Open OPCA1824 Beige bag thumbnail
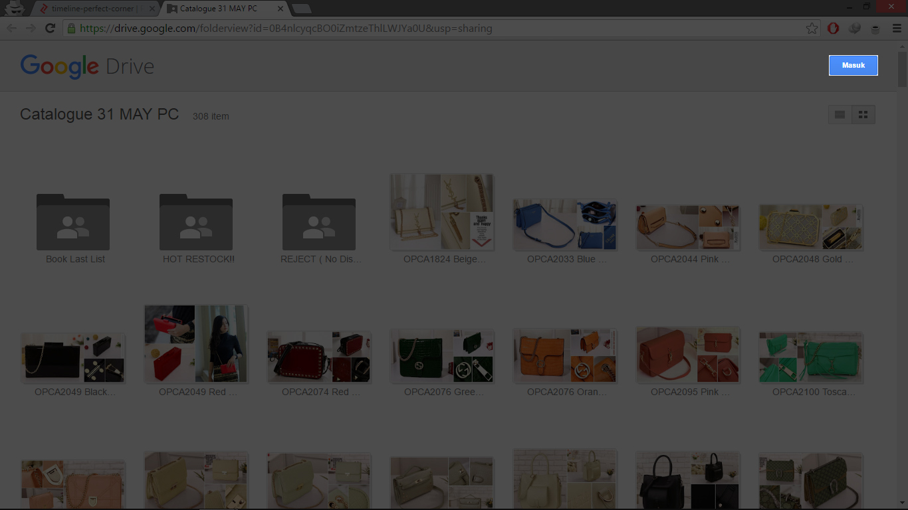Viewport: 908px width, 510px height. 442,212
